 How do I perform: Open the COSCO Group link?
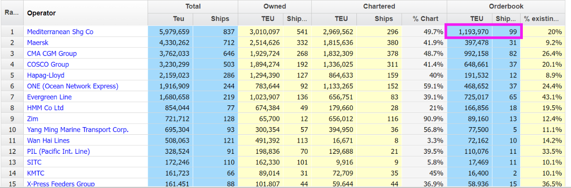(48, 64)
